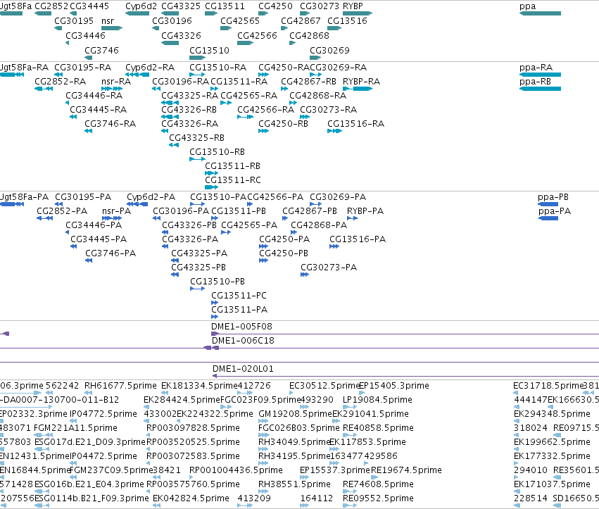Open the RYBP gene feature

358,13
